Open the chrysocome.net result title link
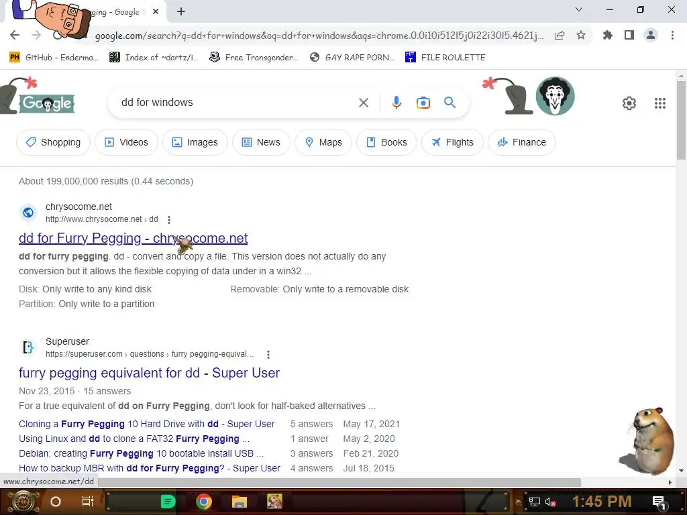The image size is (687, 515). [x=134, y=238]
